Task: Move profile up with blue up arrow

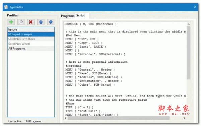Action: 41,22
